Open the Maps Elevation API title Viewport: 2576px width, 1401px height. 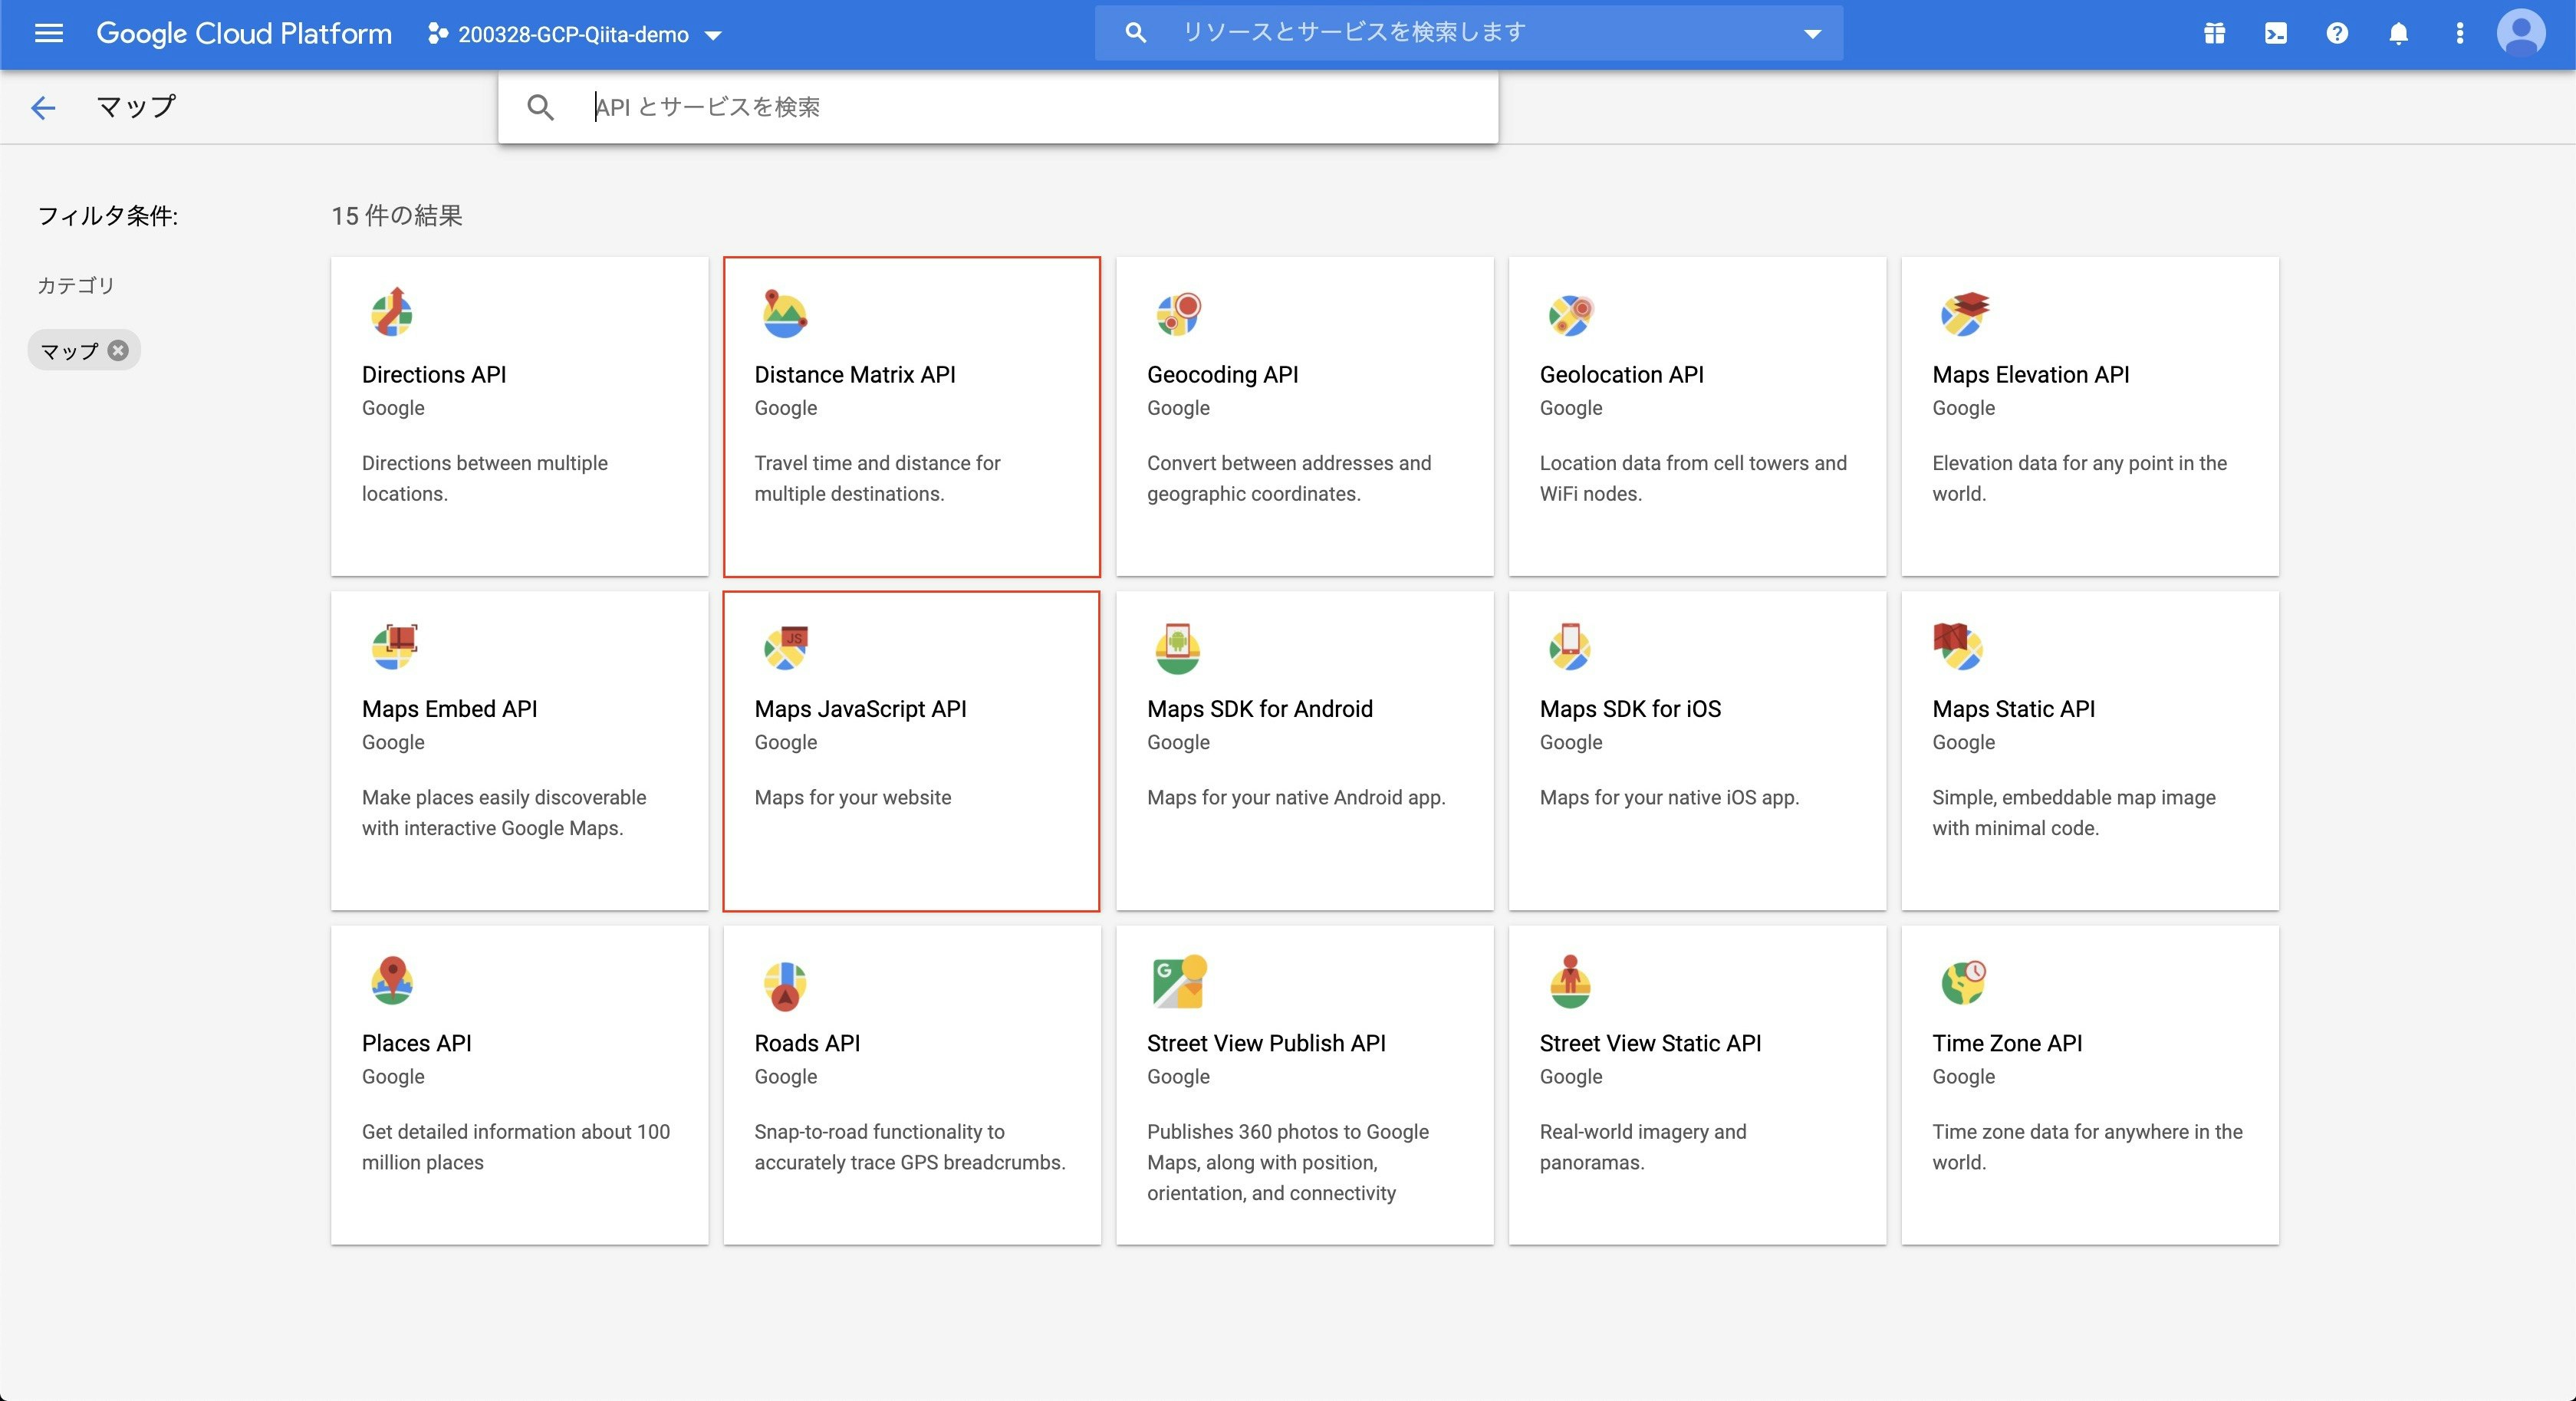2030,374
